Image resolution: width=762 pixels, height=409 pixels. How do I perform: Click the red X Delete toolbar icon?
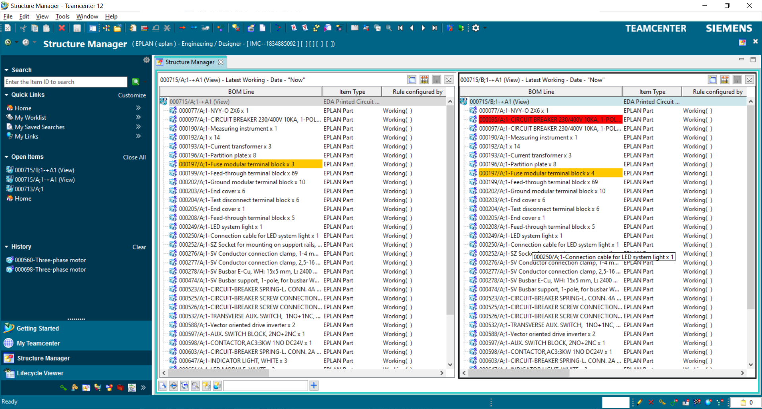62,28
